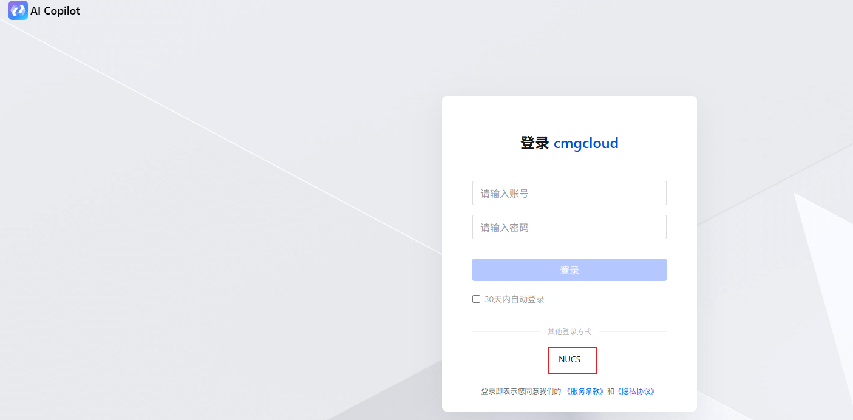Click the AI Copilot logo icon
This screenshot has width=853, height=420.
click(x=18, y=10)
